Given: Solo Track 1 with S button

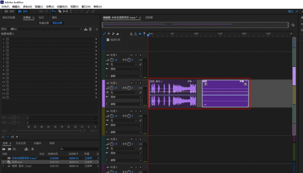Looking at the screenshot, I should point(136,55).
